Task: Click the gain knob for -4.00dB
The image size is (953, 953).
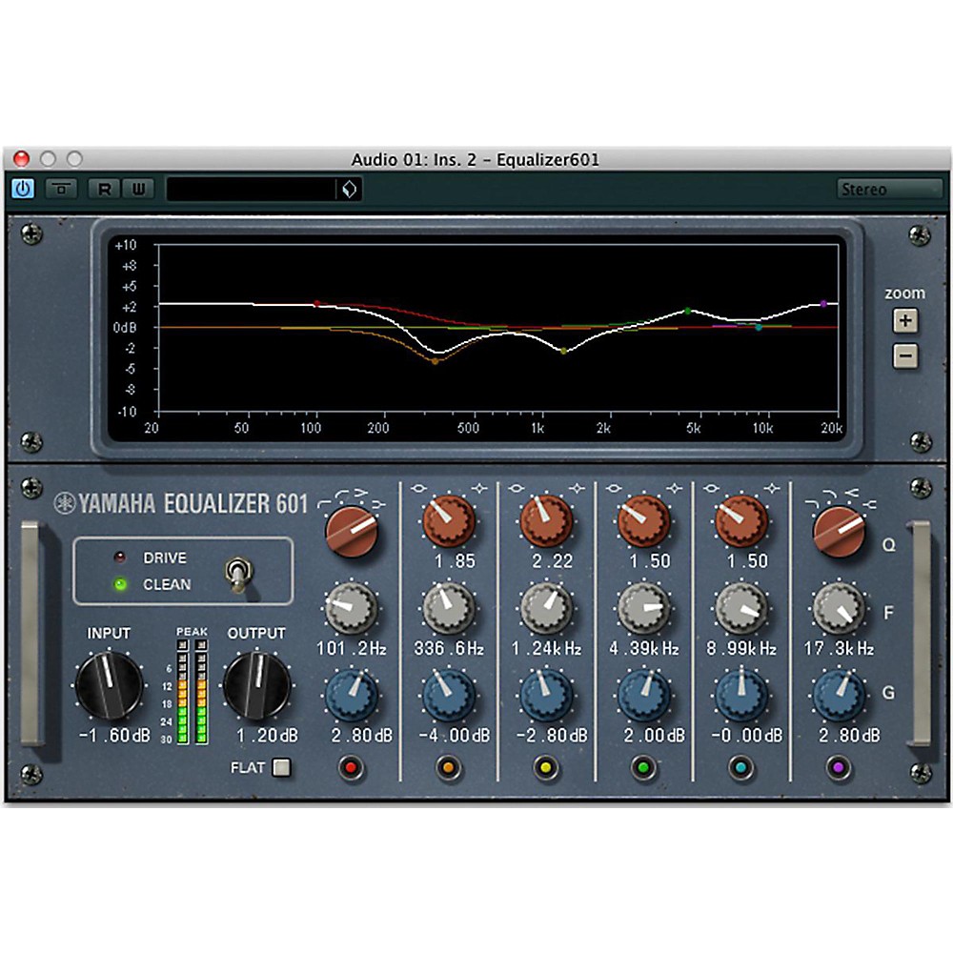Action: 449,696
